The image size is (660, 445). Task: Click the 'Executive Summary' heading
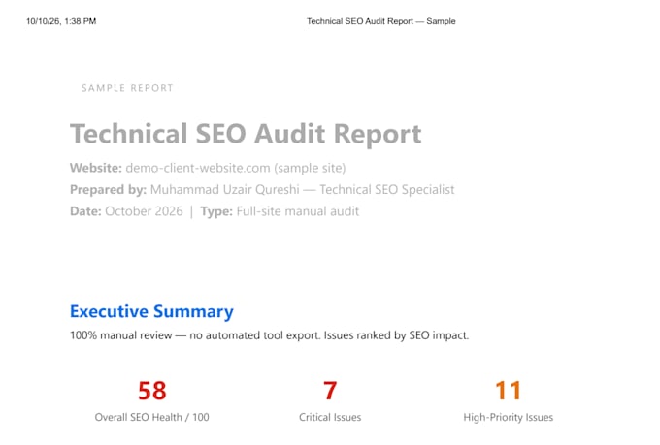coord(151,311)
